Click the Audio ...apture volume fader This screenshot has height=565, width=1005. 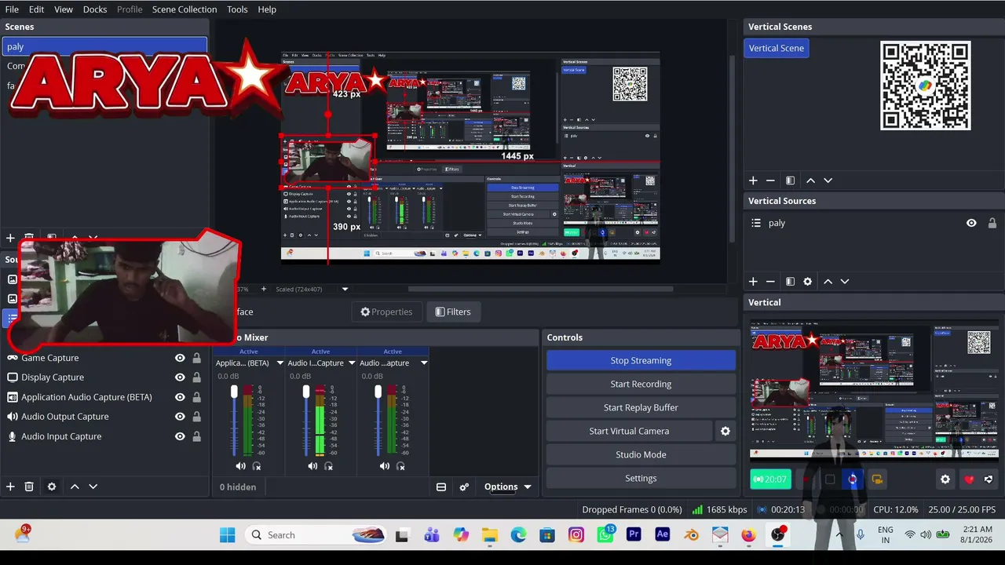coord(378,391)
